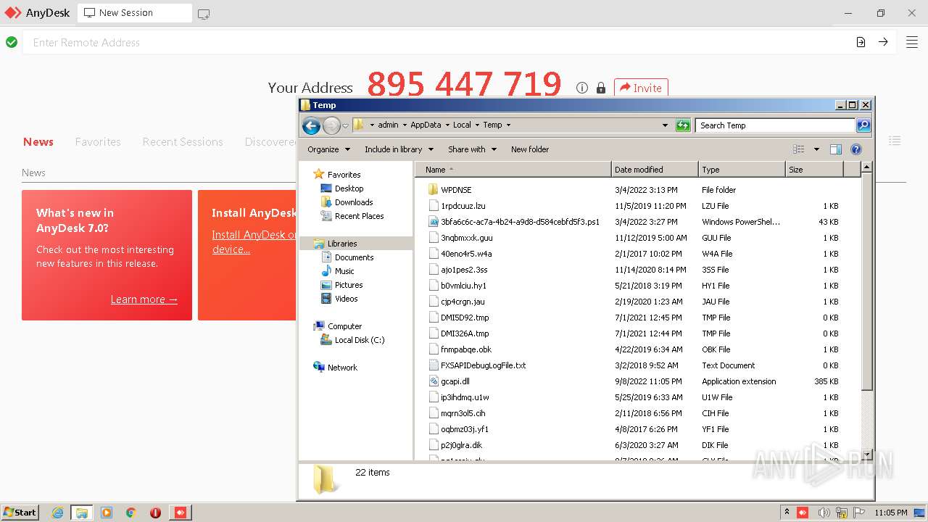
Task: Click the Install AnyDesk link
Action: point(254,241)
